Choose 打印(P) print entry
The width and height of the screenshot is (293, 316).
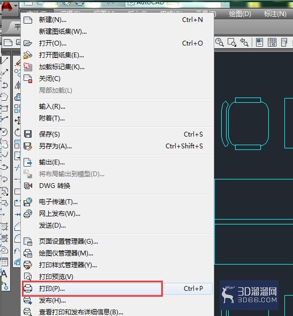[x=117, y=289]
